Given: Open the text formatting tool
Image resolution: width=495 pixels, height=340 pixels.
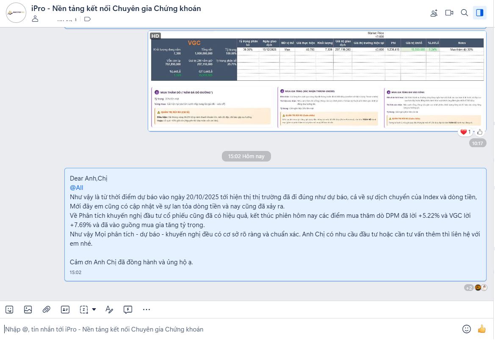Looking at the screenshot, I should (109, 309).
